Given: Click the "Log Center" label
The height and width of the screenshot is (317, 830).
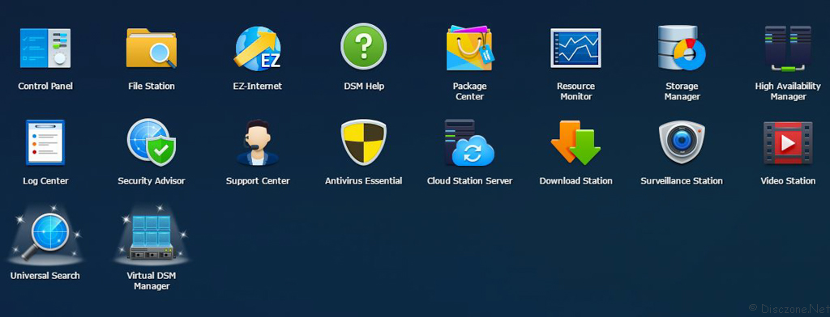Looking at the screenshot, I should tap(45, 180).
